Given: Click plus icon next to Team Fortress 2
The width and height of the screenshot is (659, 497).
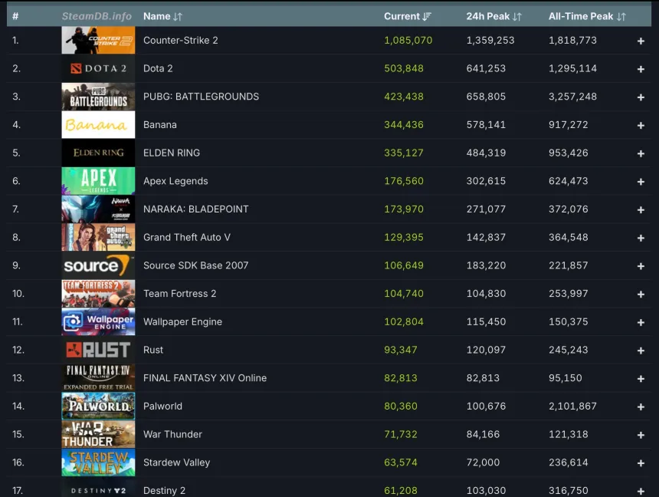Looking at the screenshot, I should [641, 295].
